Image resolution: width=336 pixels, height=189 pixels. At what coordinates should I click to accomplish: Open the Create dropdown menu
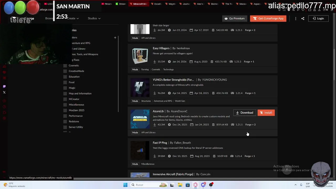click(73, 18)
